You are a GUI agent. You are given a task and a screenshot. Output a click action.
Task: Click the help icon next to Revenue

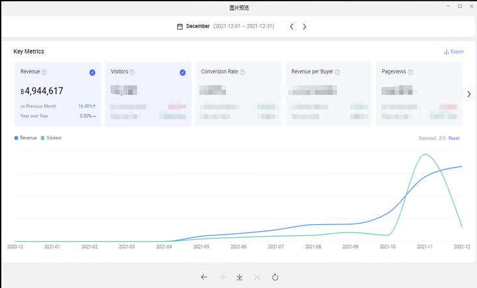pos(44,72)
